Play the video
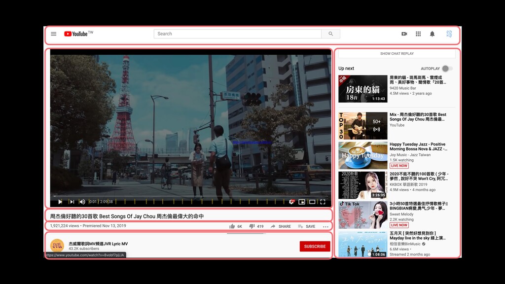This screenshot has height=284, width=505. tap(60, 202)
